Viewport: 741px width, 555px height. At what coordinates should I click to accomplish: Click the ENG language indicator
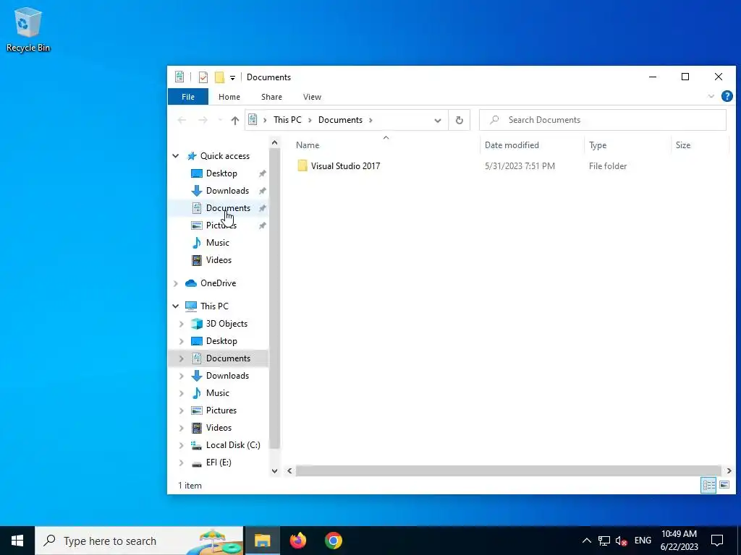pyautogui.click(x=643, y=541)
